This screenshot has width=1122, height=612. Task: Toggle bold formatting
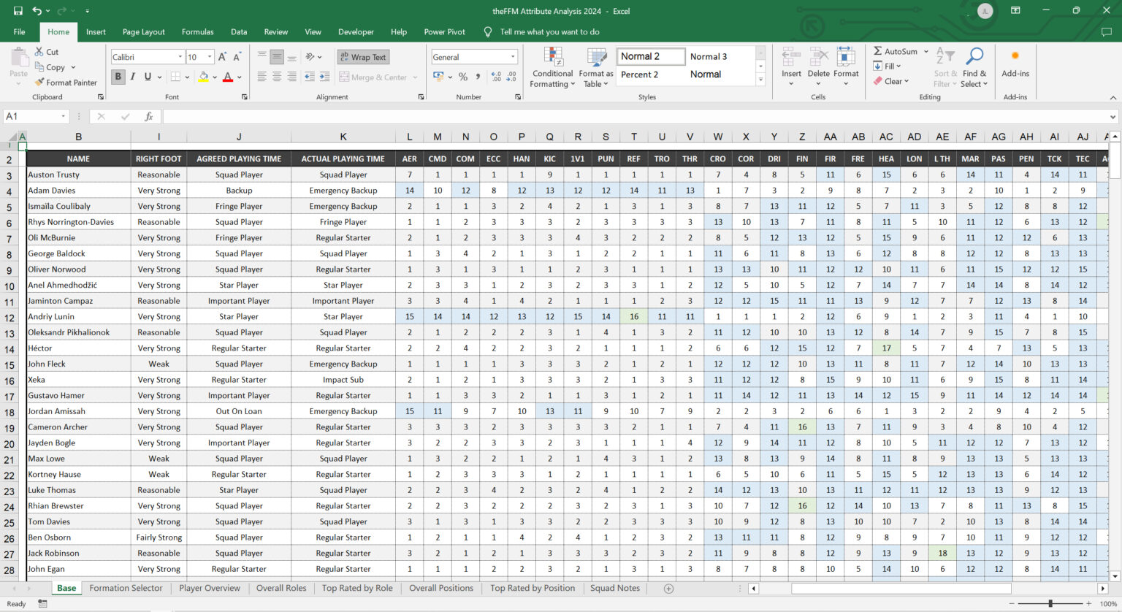(118, 77)
